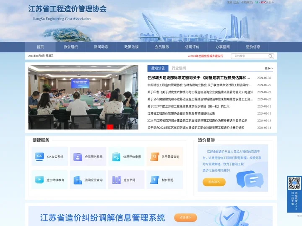Switch to the 通知公告 tab
Screen dimensions: 302x226
[x=158, y=68]
